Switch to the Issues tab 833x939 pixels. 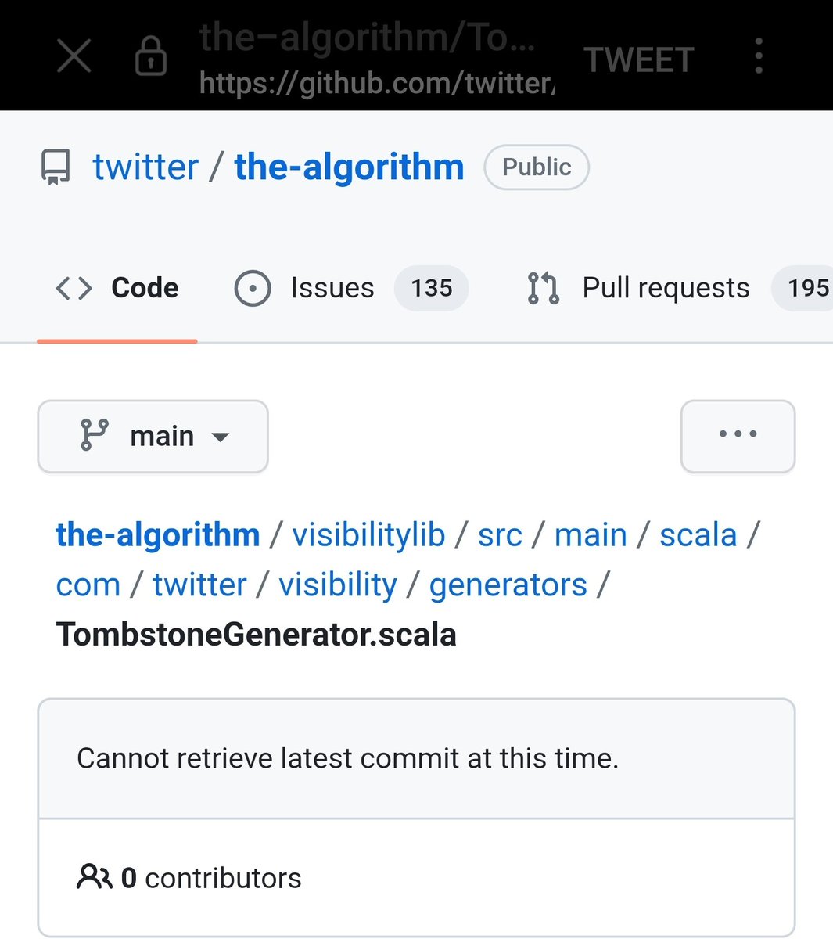coord(332,288)
